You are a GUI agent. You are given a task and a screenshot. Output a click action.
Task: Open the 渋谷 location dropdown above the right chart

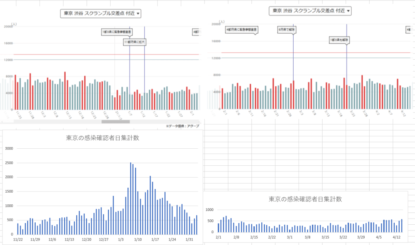310,11
